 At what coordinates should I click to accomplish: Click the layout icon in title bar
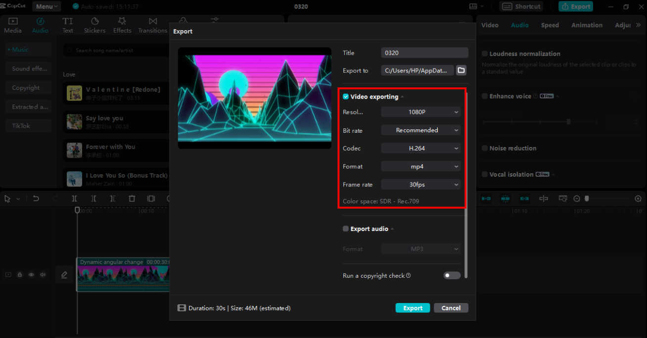coord(473,6)
